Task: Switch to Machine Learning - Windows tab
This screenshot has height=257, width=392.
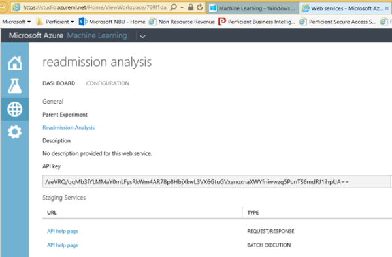Action: (253, 8)
